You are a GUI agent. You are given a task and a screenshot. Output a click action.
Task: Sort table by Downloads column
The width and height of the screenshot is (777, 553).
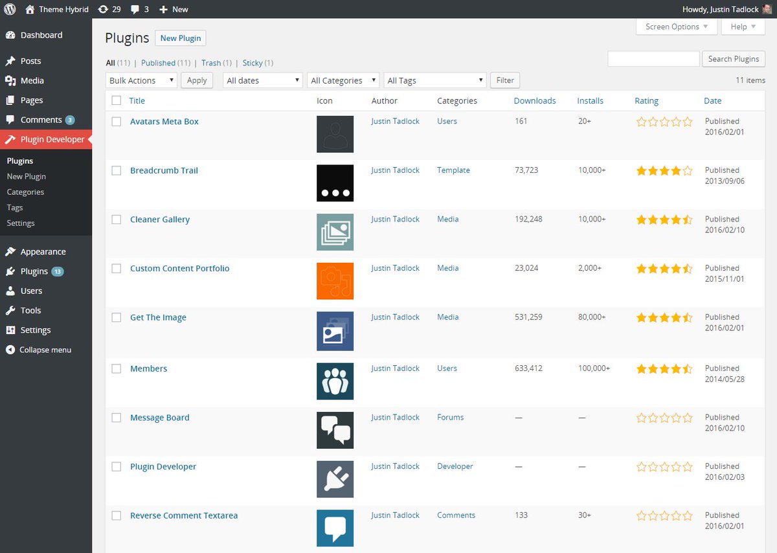tap(535, 100)
